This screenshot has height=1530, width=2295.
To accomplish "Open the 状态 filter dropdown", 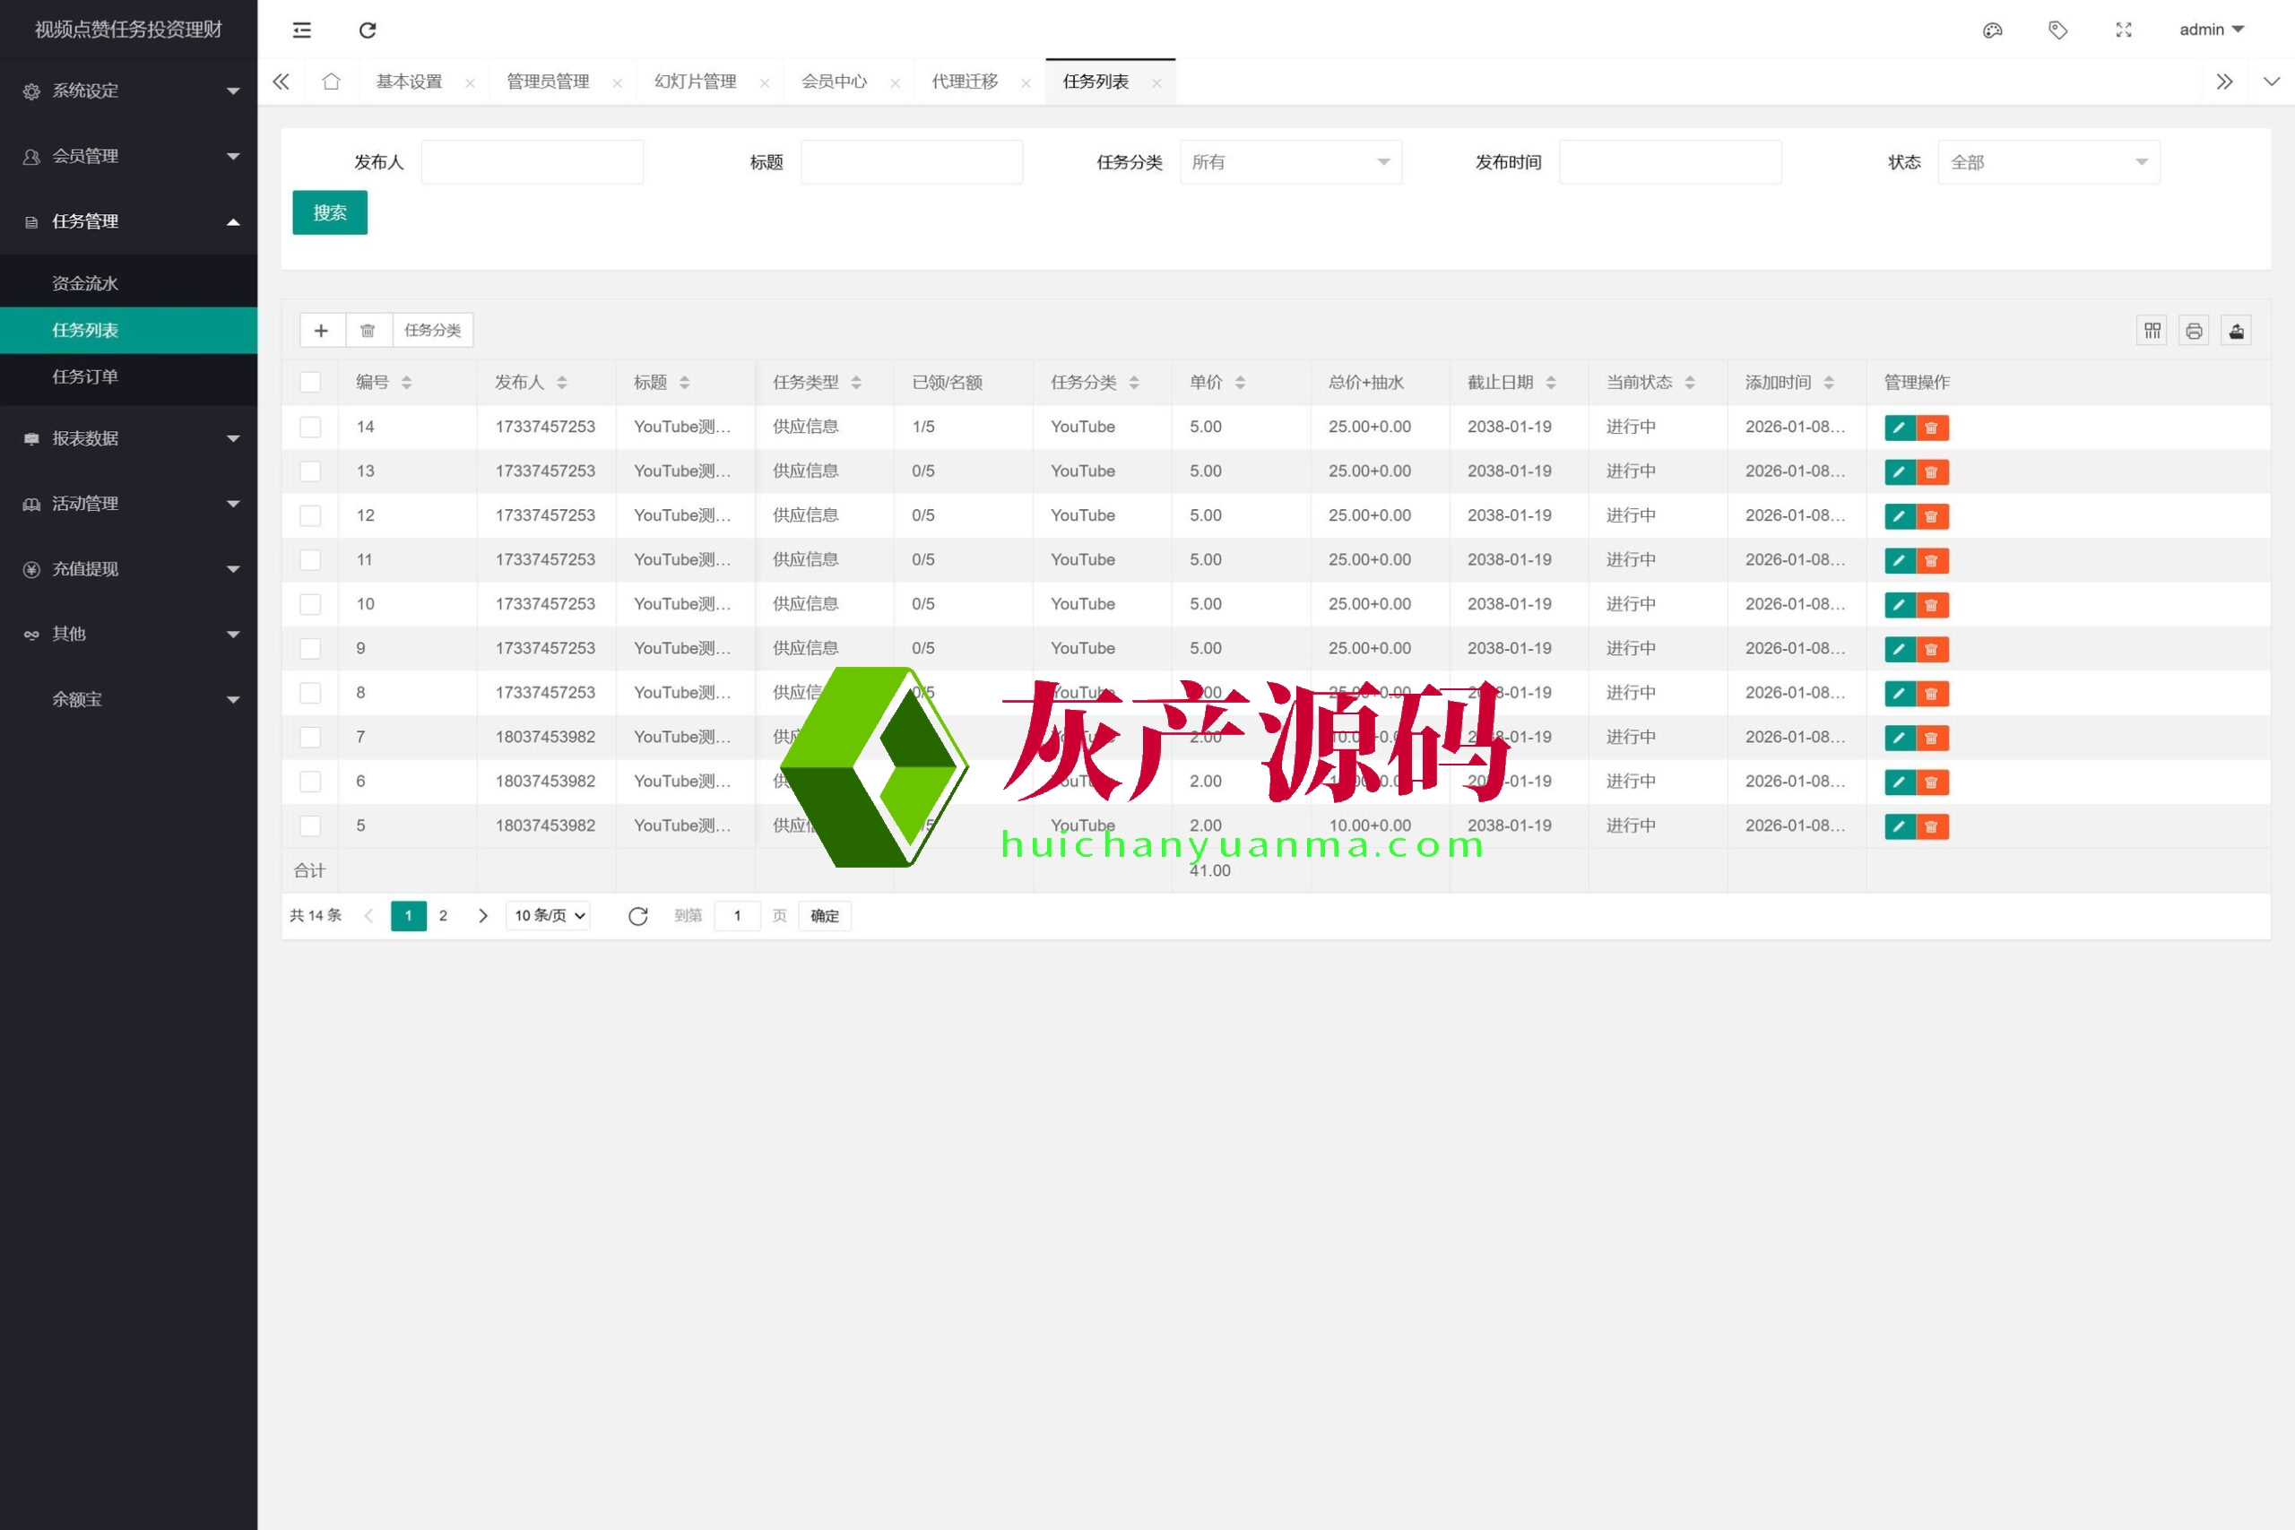I will click(x=2048, y=162).
